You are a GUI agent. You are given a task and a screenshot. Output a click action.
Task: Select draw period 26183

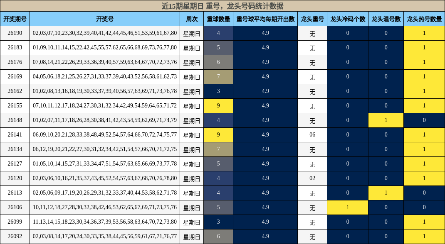click(x=15, y=48)
